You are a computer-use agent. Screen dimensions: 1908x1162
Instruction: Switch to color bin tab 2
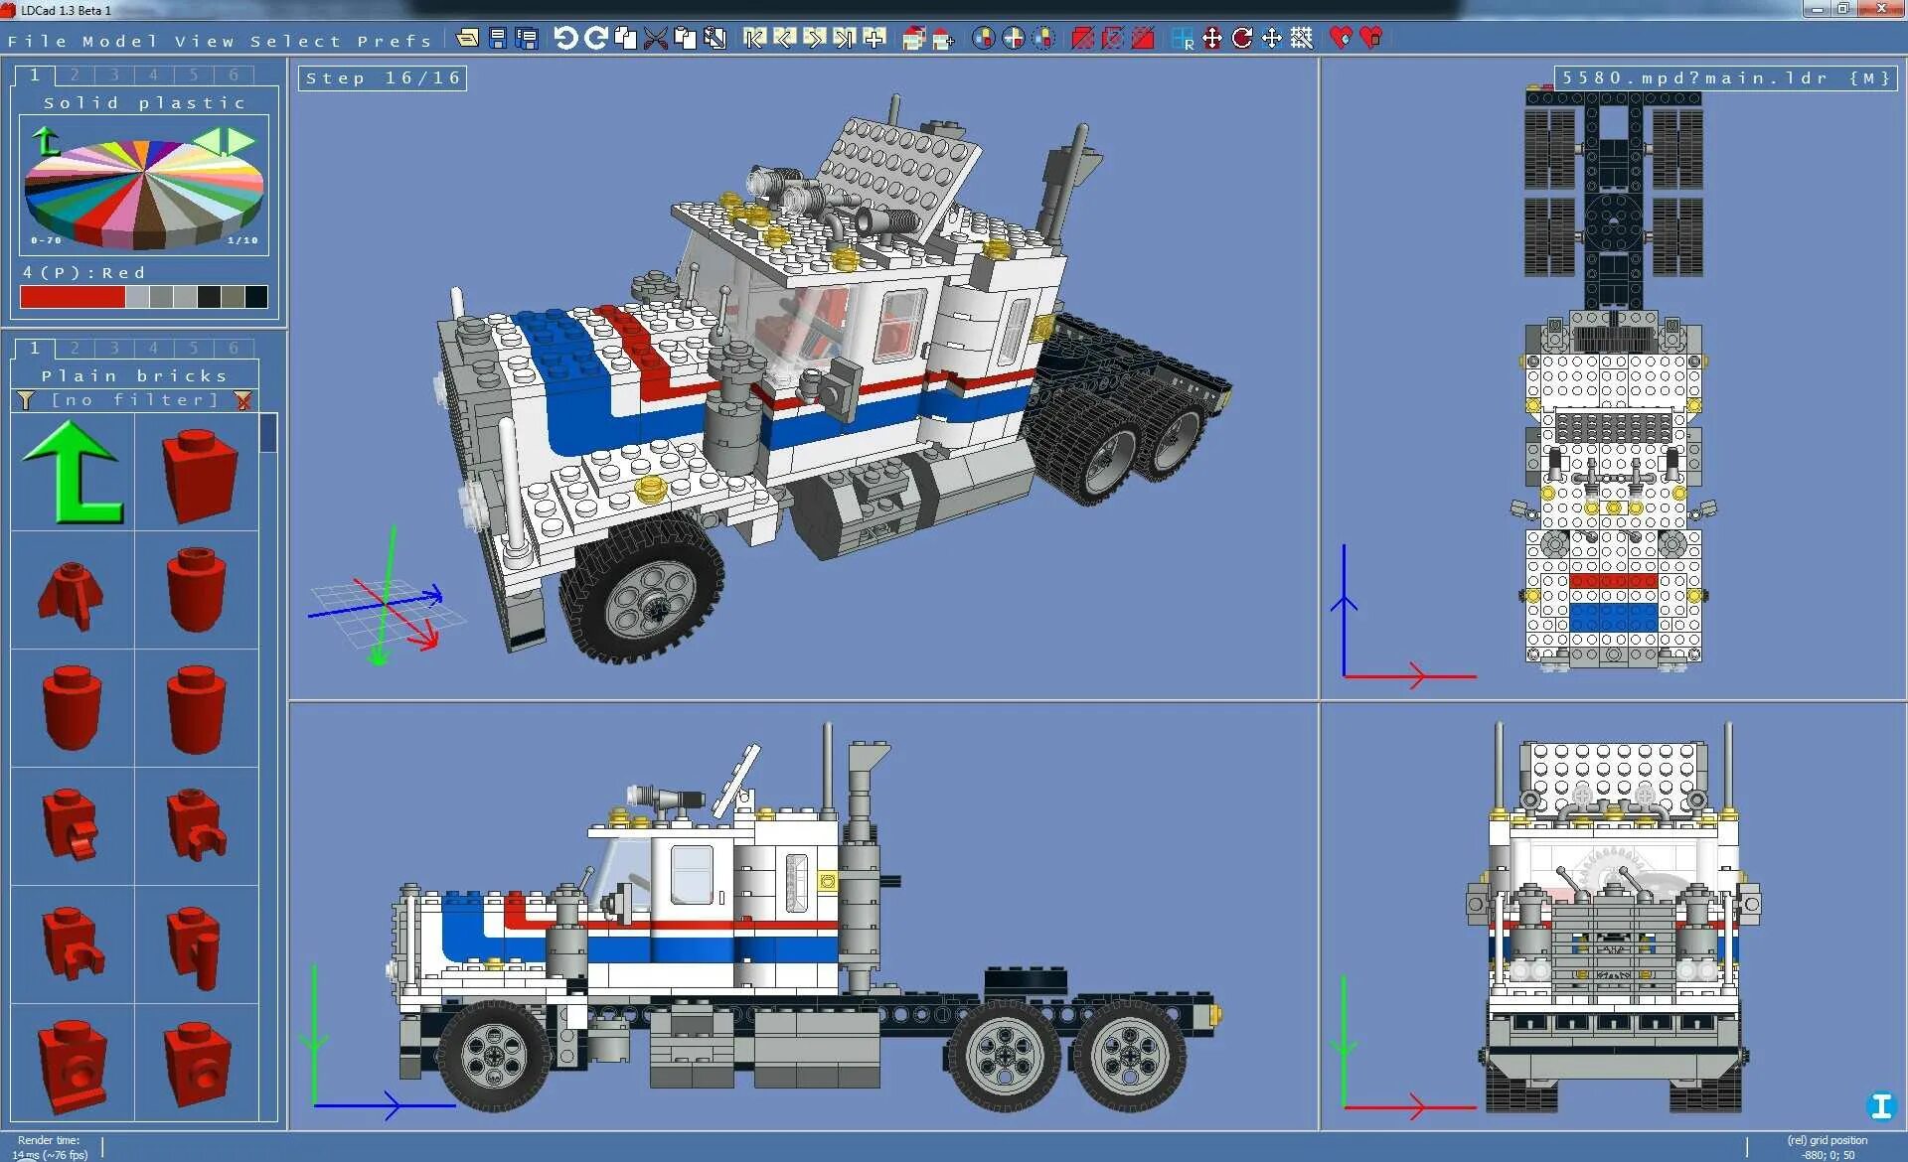[x=75, y=74]
